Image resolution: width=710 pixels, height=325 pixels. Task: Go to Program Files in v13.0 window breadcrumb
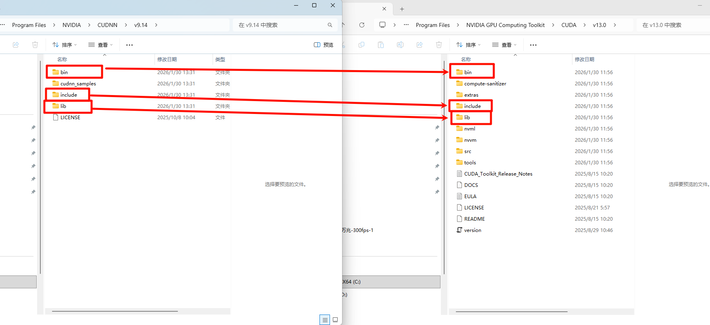pyautogui.click(x=433, y=25)
